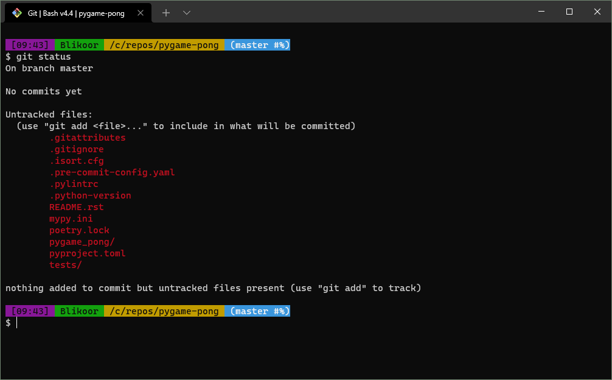
Task: Click the '$ git status' command line
Action: (38, 57)
